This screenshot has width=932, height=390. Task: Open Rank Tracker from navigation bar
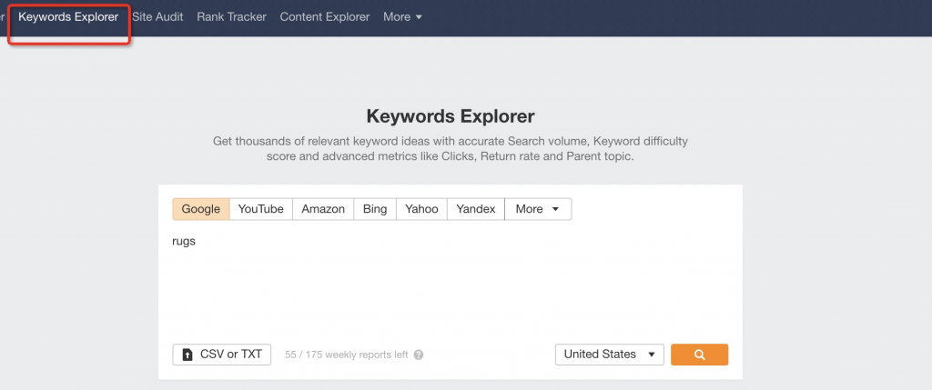pyautogui.click(x=232, y=17)
